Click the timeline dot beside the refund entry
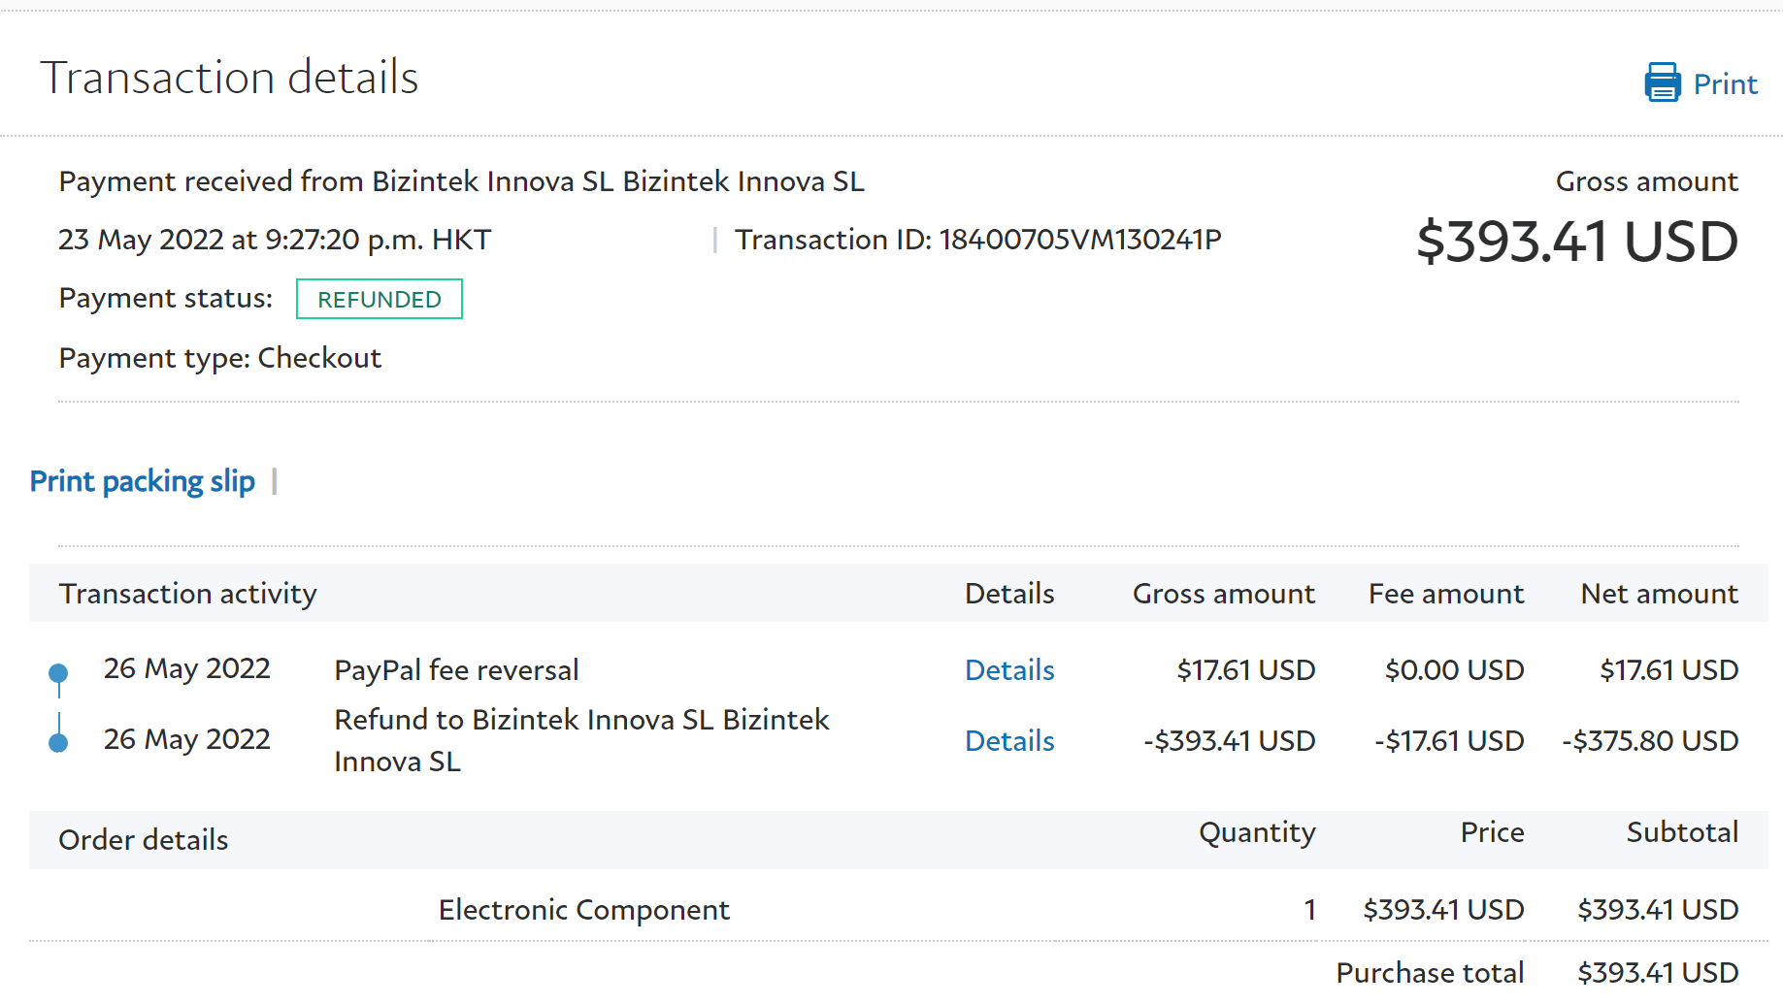1783x1005 pixels. point(58,743)
